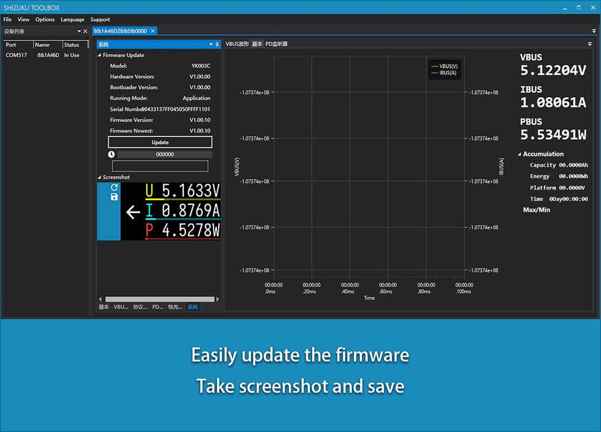Click the Update firmware button
The height and width of the screenshot is (432, 601).
160,142
